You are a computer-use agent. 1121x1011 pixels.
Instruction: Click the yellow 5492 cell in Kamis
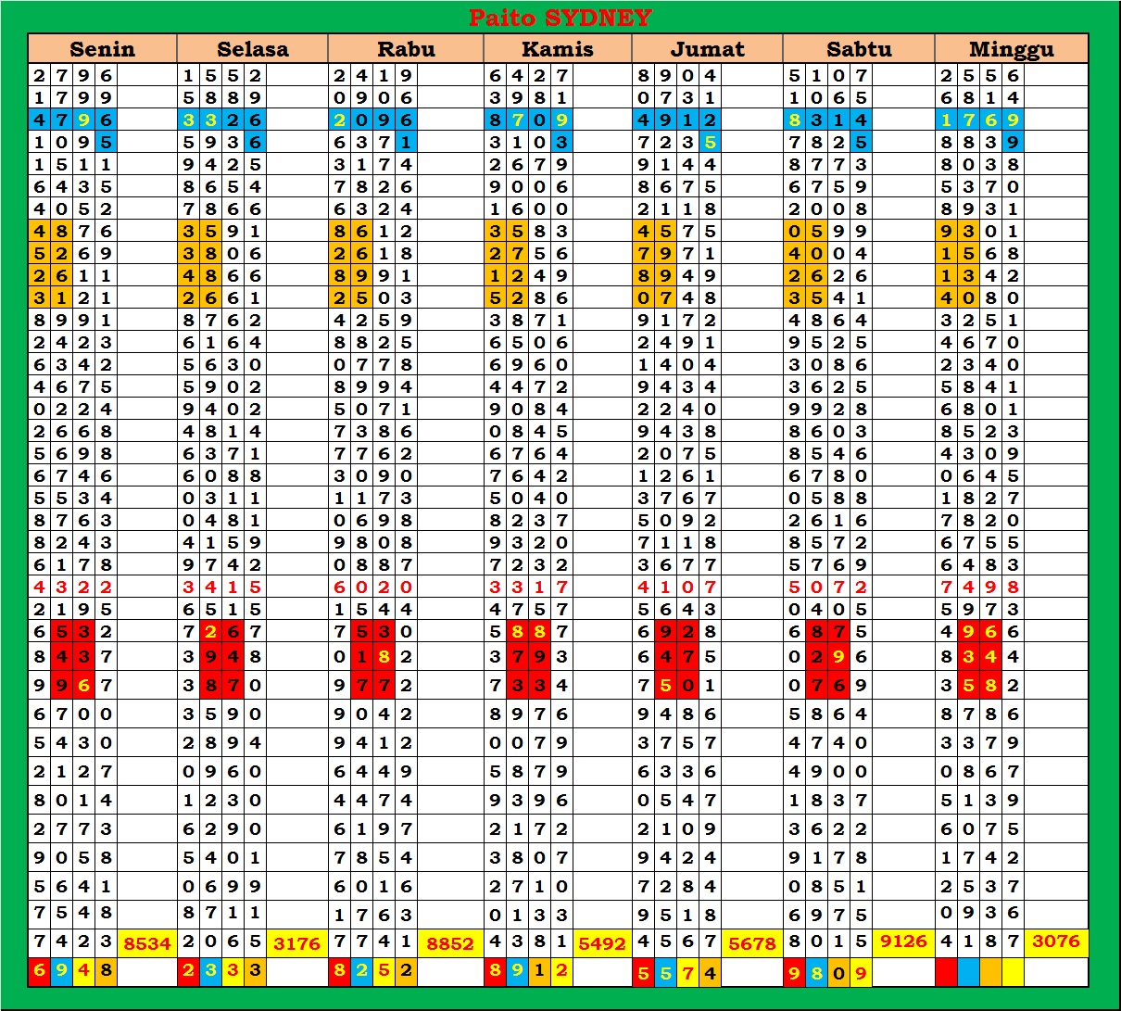601,943
